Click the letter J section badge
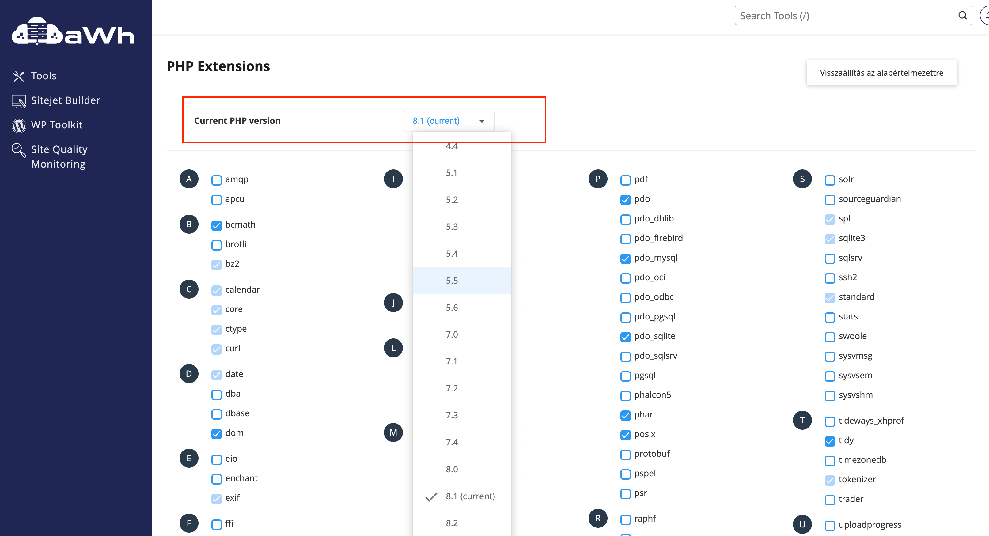Viewport: 989px width, 536px height. [393, 303]
